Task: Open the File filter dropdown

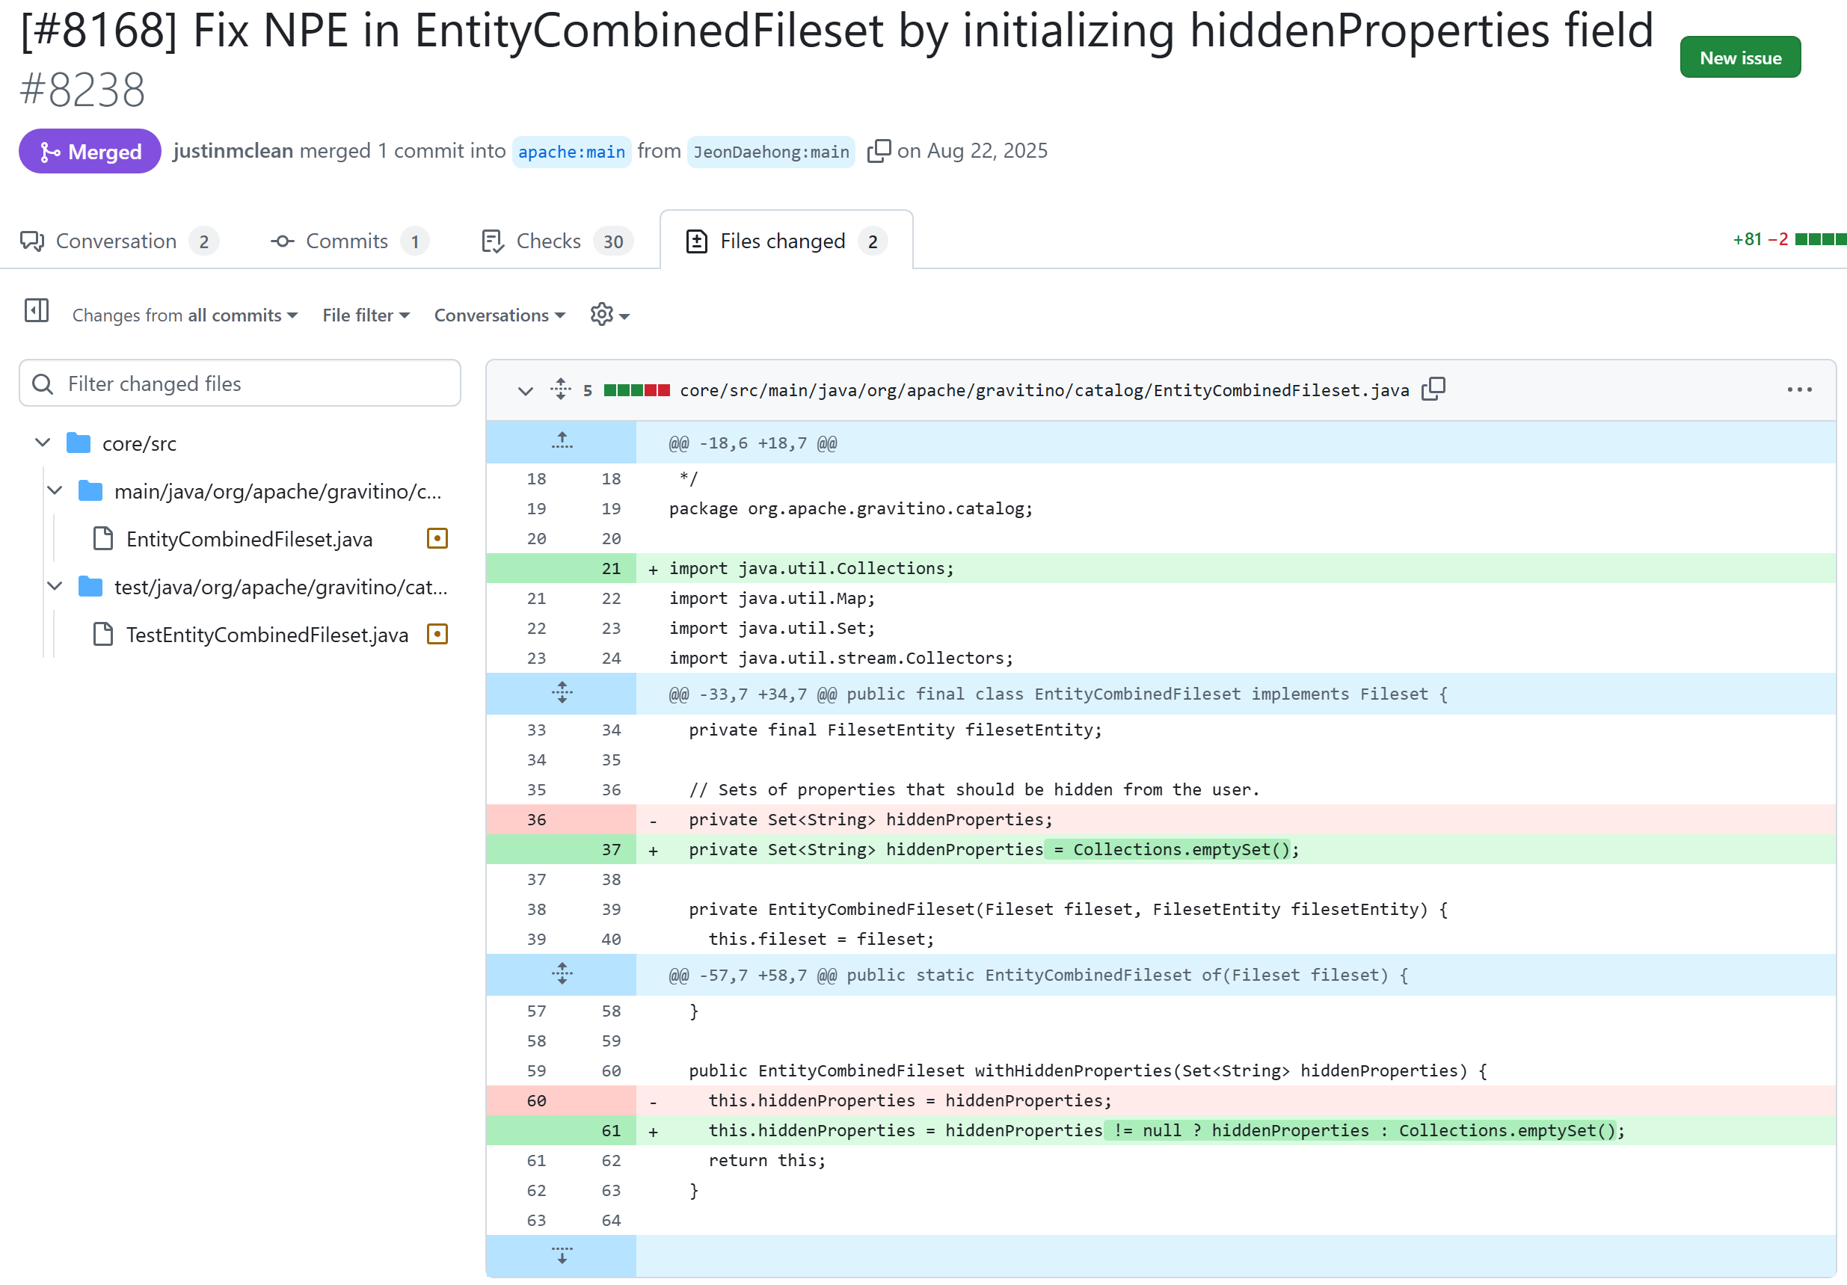Action: (x=366, y=315)
